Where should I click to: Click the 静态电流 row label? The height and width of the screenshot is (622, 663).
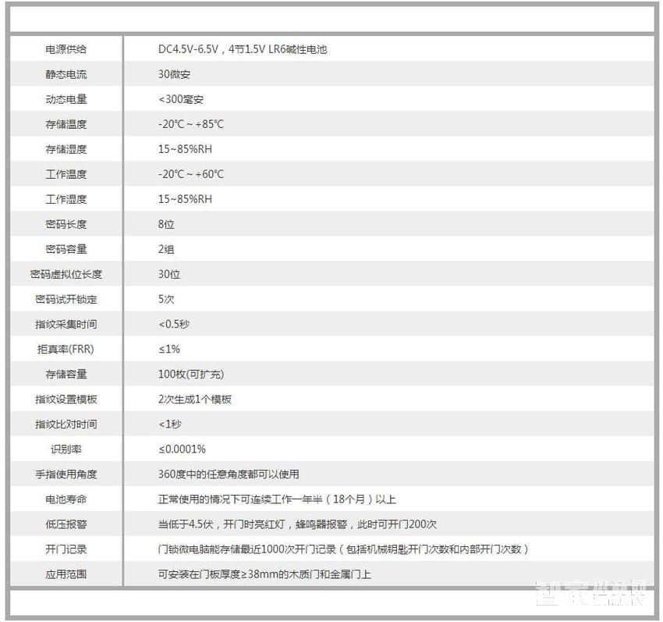(x=66, y=74)
